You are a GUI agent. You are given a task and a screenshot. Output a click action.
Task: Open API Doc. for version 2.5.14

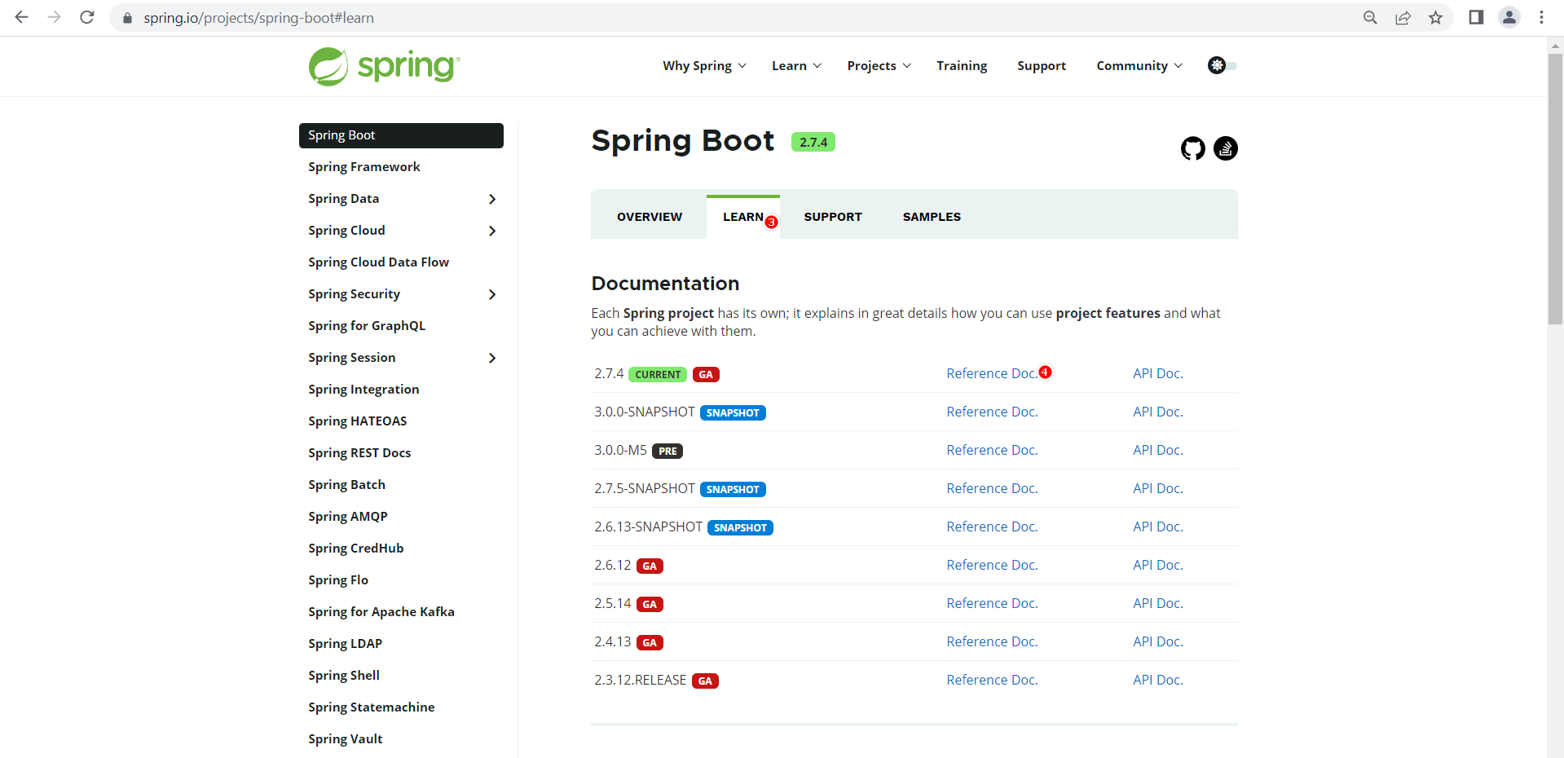point(1158,603)
